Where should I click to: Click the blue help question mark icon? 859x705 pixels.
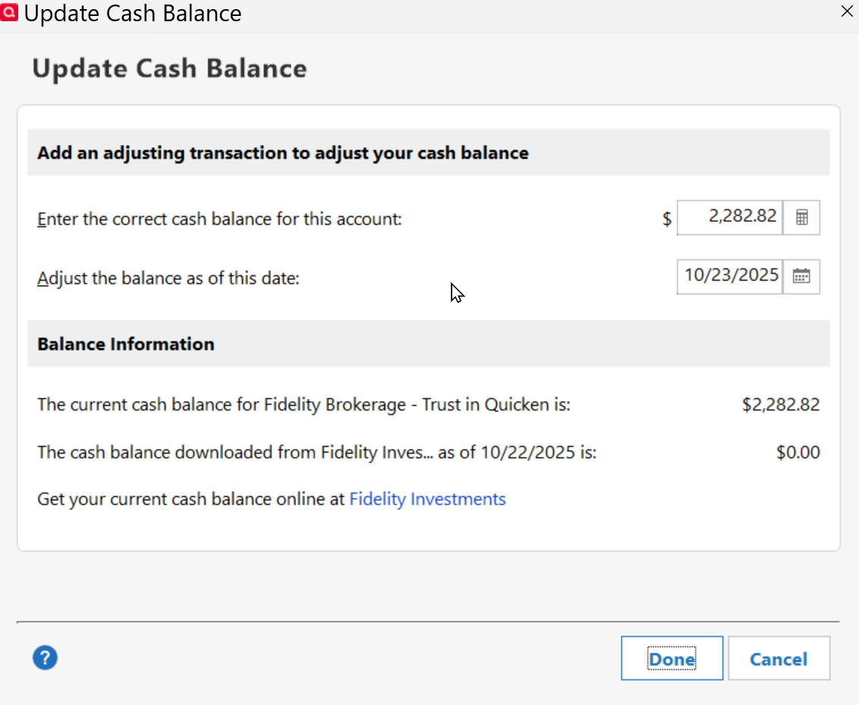point(46,658)
